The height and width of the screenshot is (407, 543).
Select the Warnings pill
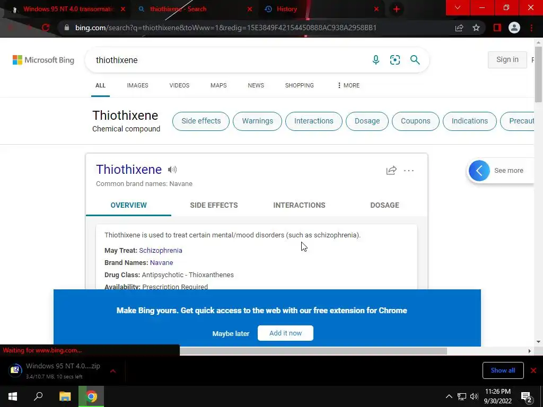pyautogui.click(x=257, y=121)
